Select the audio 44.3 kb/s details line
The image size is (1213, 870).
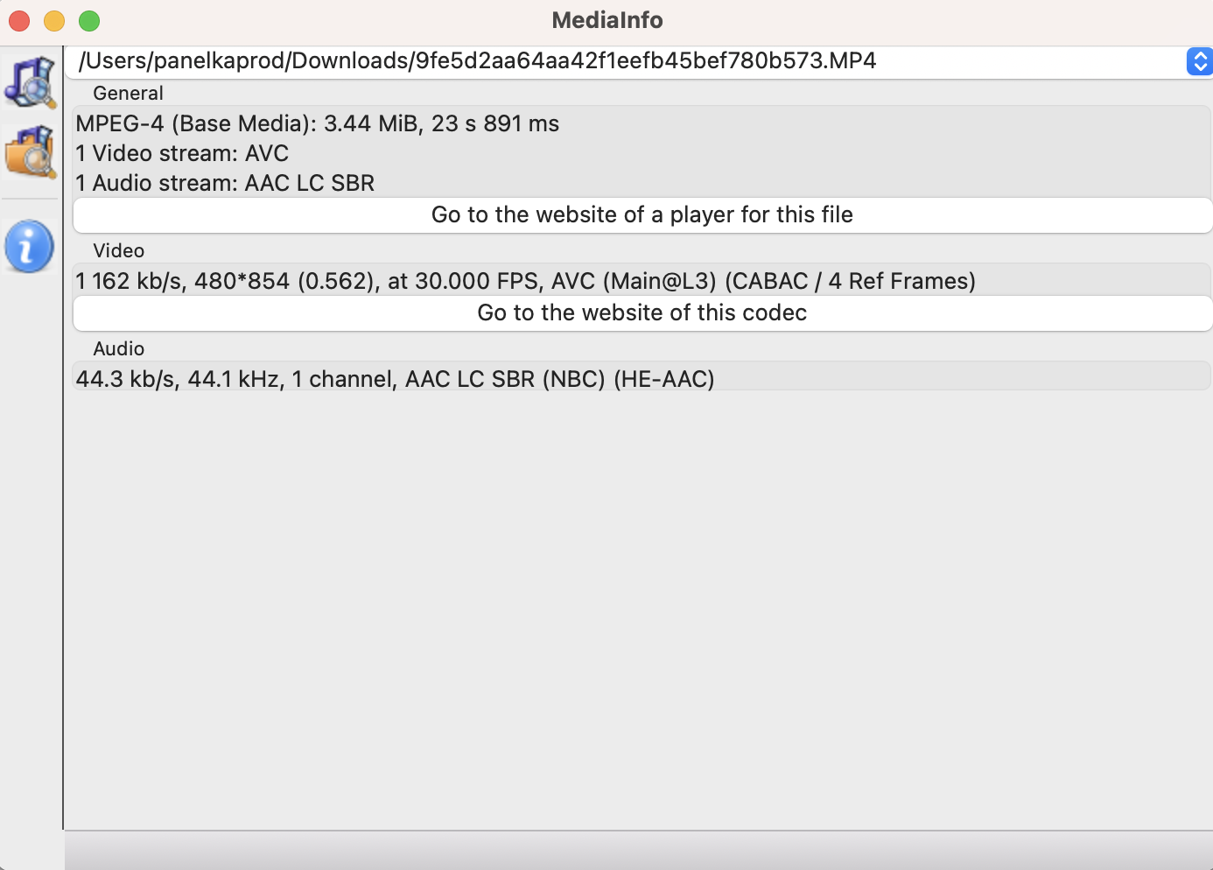(x=396, y=379)
